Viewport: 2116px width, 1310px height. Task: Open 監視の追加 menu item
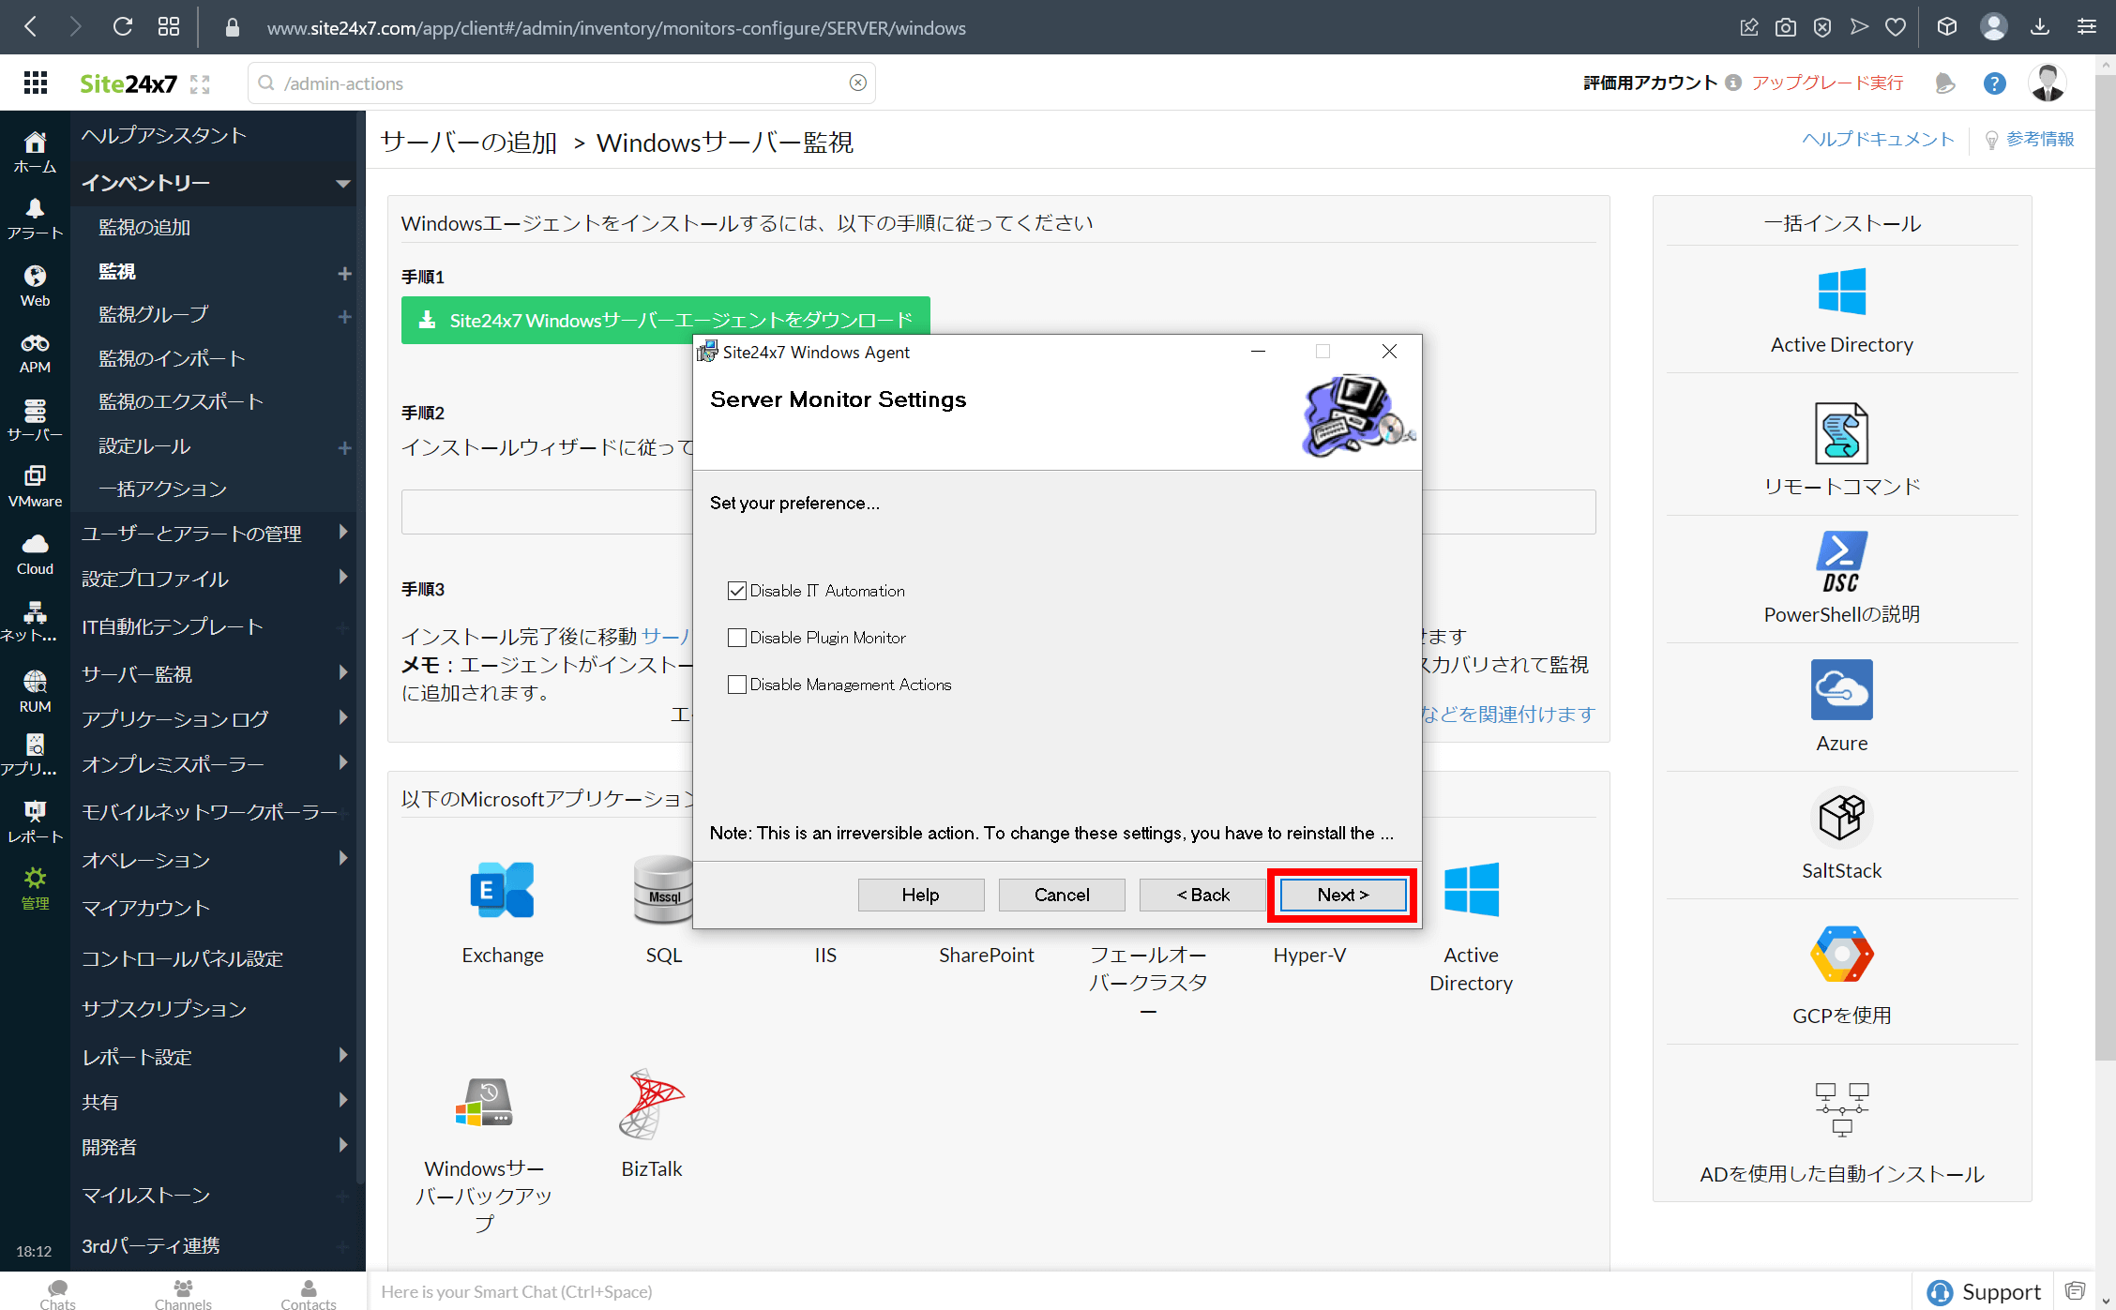pos(144,227)
